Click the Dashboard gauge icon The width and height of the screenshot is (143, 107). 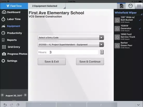(x=4, y=12)
